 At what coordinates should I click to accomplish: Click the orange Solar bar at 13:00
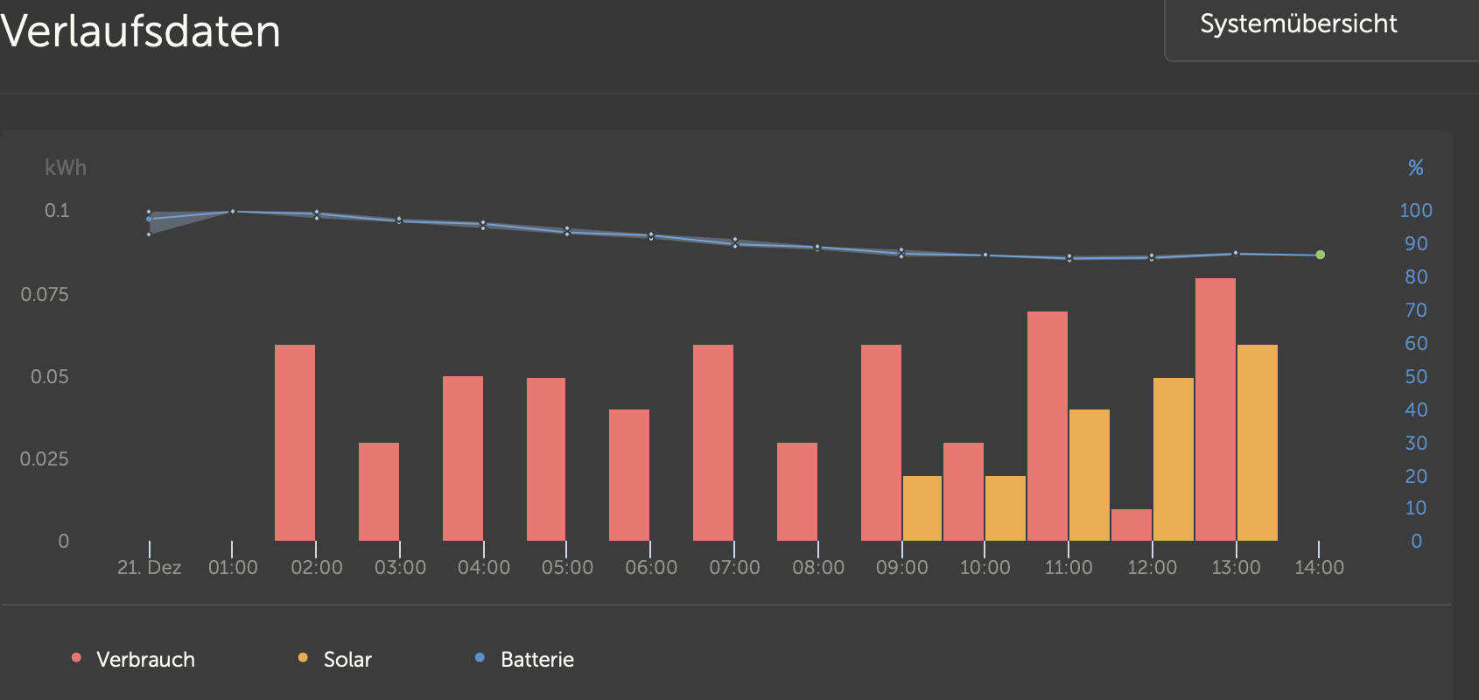[1257, 443]
